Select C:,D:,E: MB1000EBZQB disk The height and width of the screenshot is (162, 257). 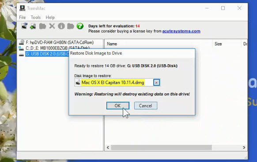click(x=57, y=48)
